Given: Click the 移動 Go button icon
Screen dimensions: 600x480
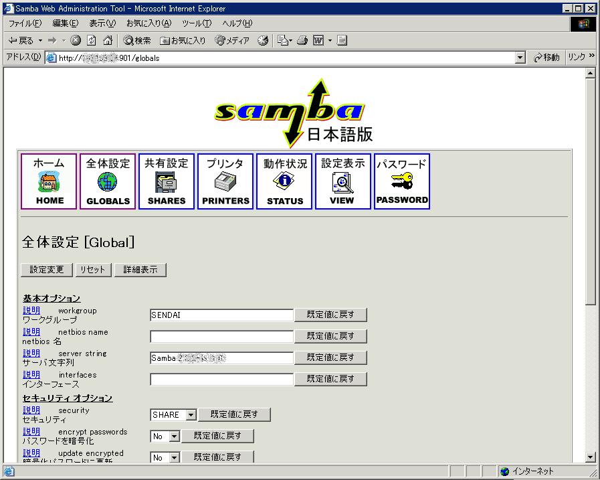Looking at the screenshot, I should click(546, 58).
